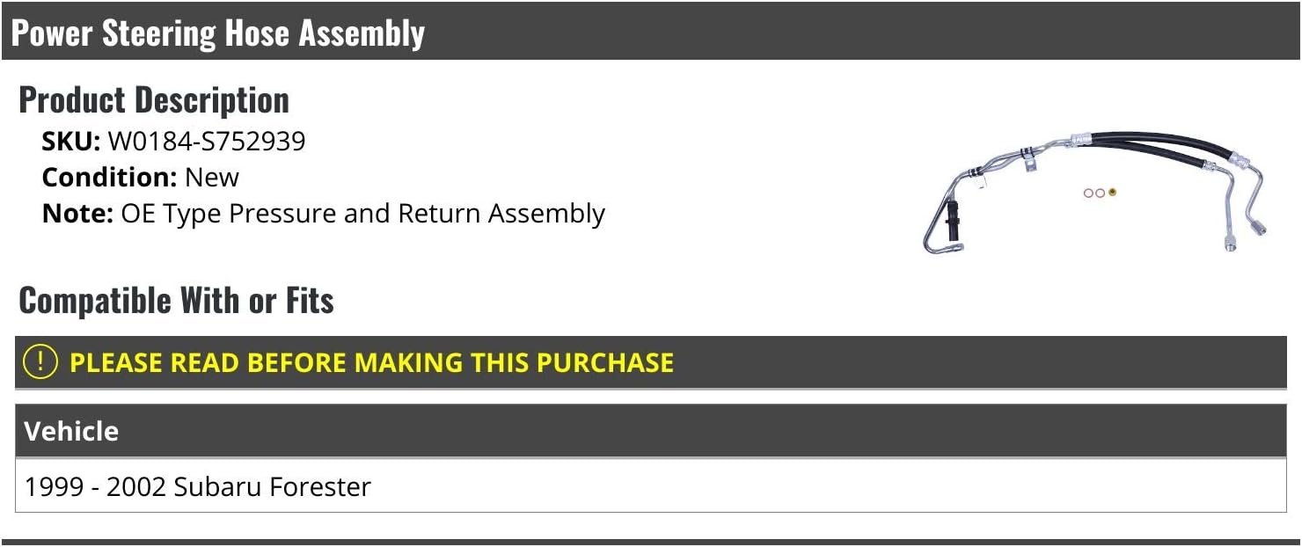Image resolution: width=1302 pixels, height=547 pixels.
Task: Click the yellow exclamation warning icon
Action: click(40, 362)
